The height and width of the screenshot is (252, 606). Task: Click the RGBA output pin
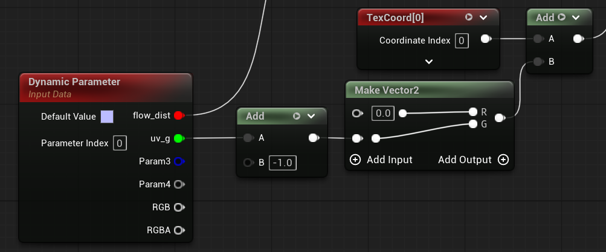click(x=179, y=230)
